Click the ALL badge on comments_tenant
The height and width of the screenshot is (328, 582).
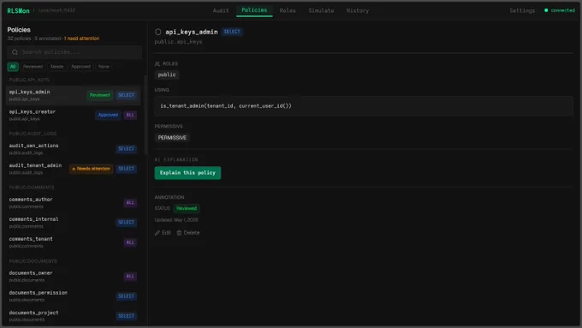tap(130, 242)
